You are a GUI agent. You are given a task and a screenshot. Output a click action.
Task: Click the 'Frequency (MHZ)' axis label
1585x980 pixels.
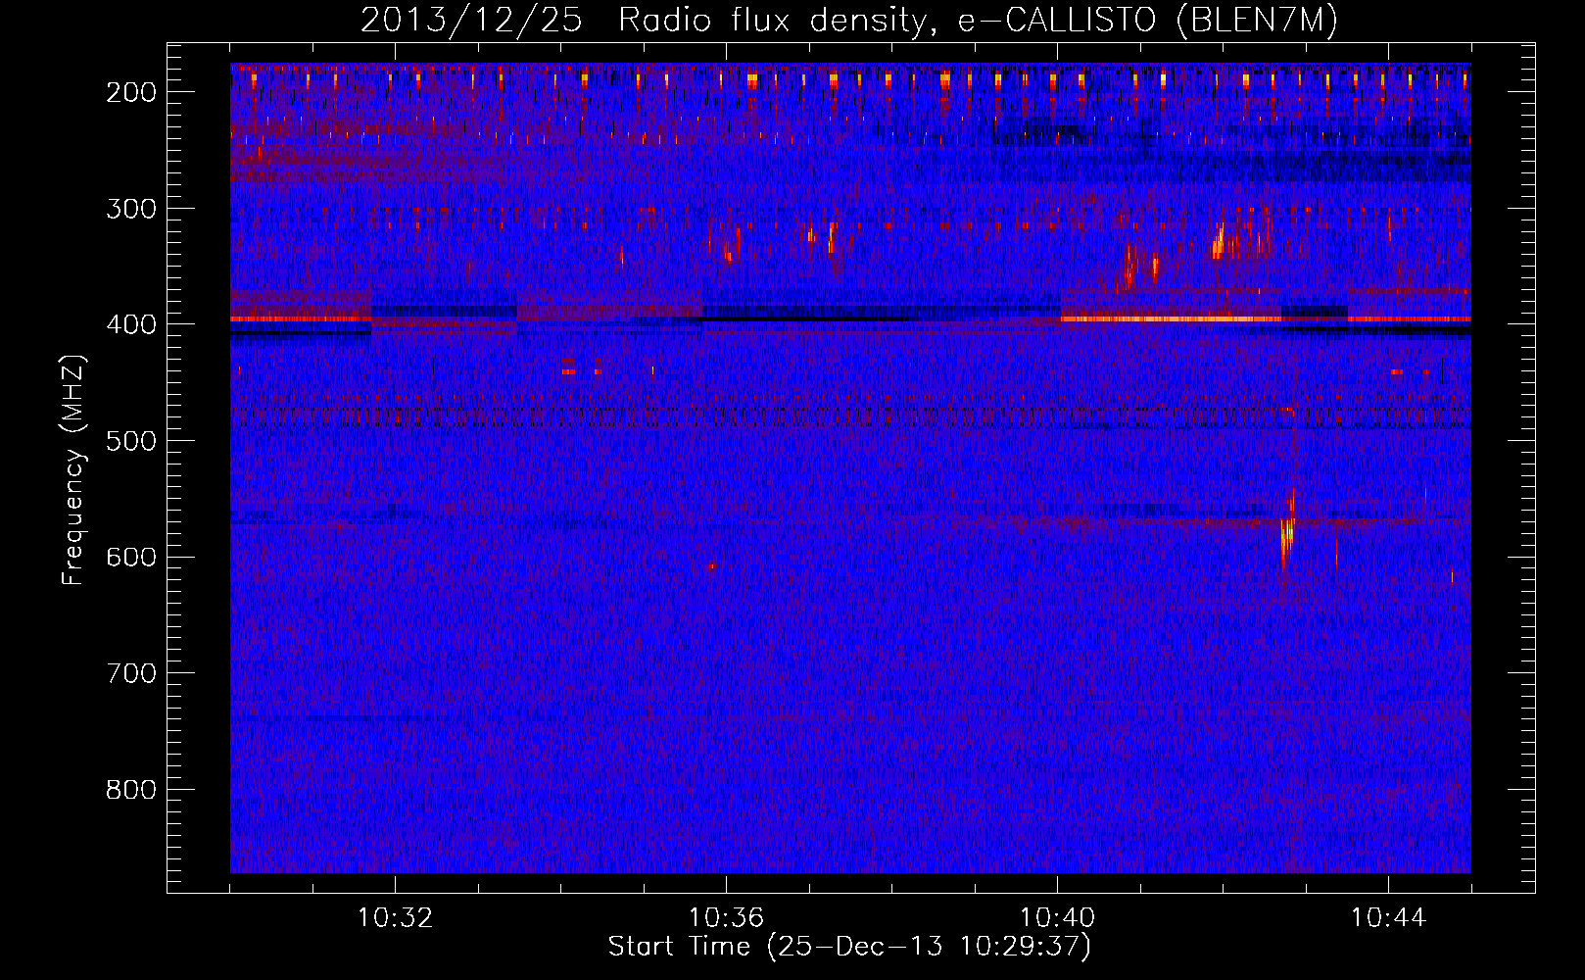point(73,469)
